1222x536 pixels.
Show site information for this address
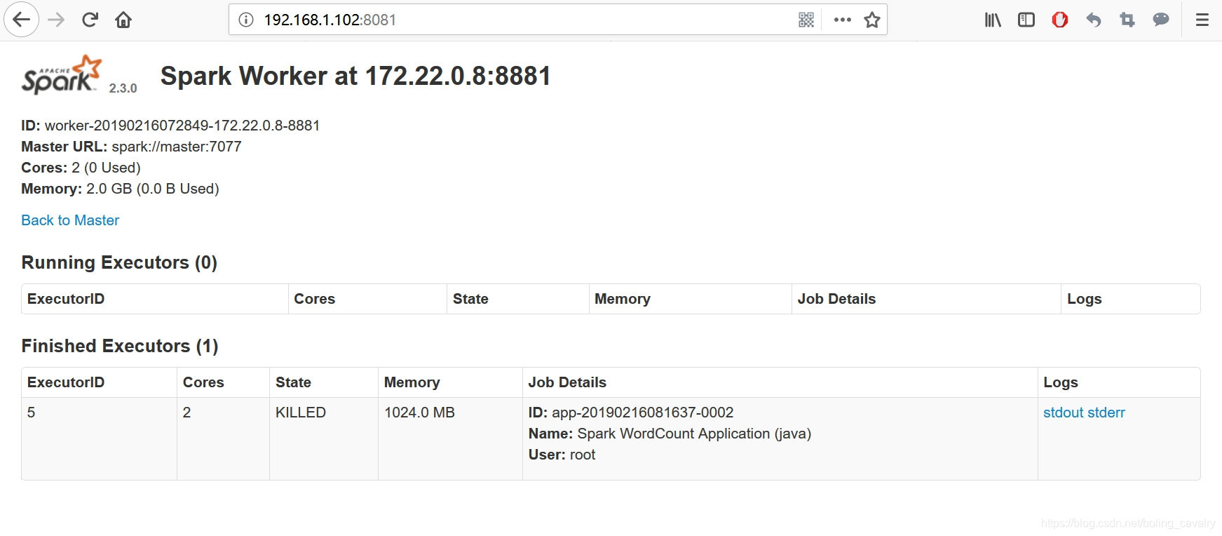tap(246, 20)
